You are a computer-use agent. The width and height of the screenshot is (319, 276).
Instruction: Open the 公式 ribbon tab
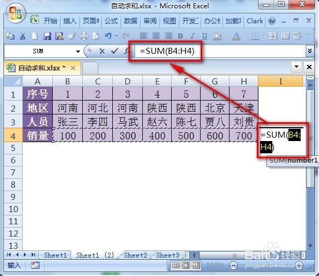click(x=111, y=21)
